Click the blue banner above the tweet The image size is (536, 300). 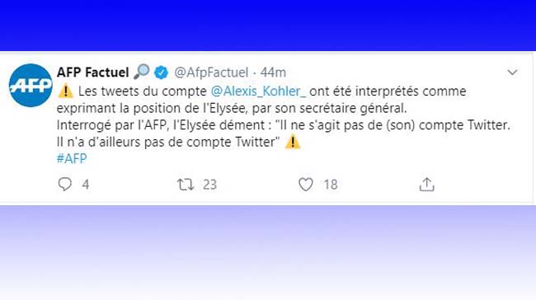[x=268, y=26]
